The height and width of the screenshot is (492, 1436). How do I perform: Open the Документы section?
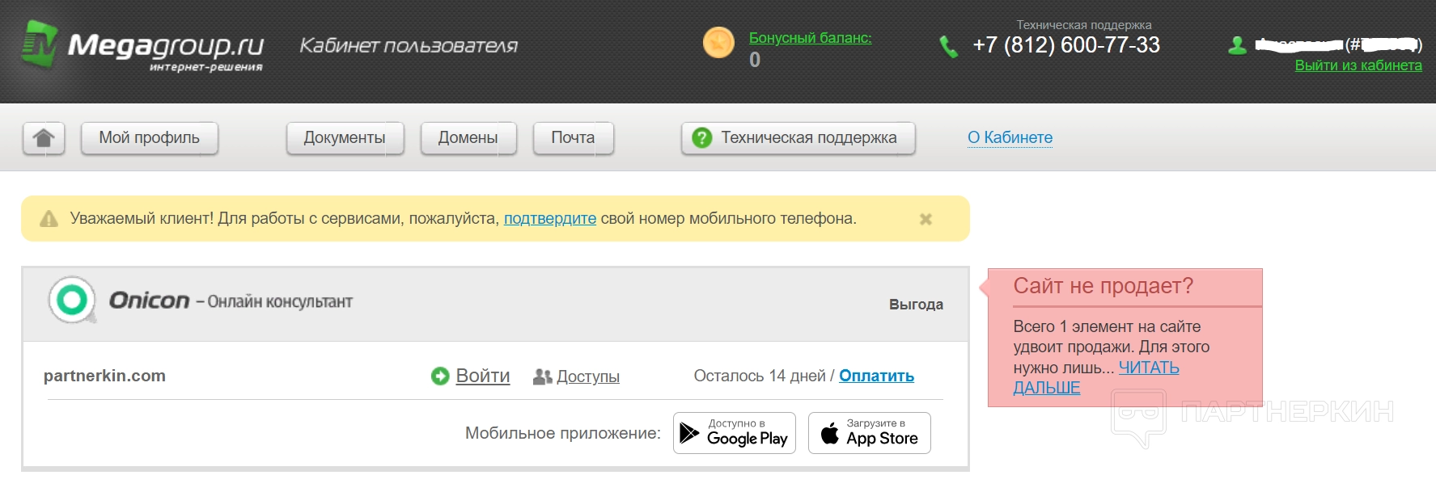[x=345, y=138]
